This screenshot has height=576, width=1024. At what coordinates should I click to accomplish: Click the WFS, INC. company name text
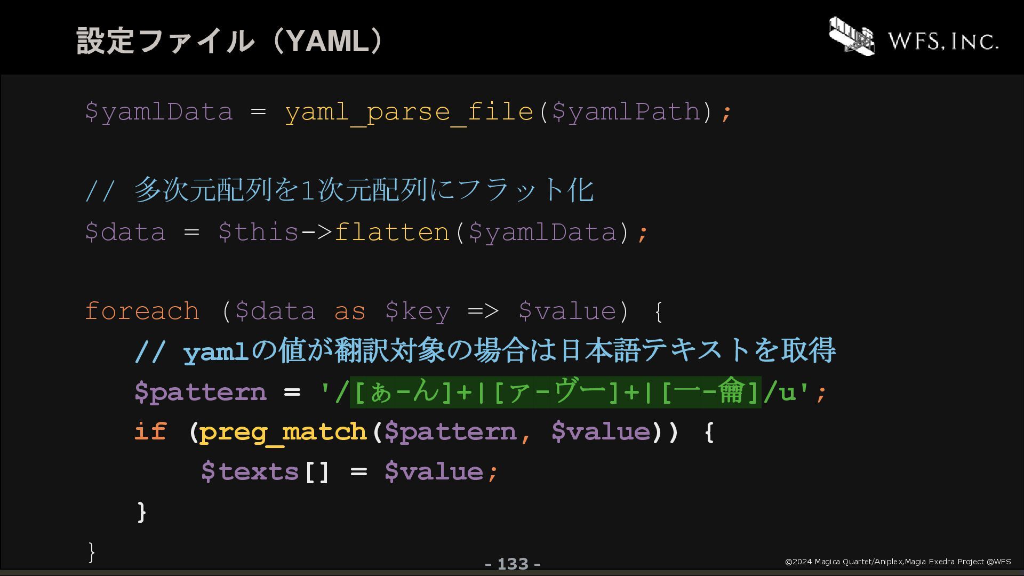pyautogui.click(x=943, y=41)
